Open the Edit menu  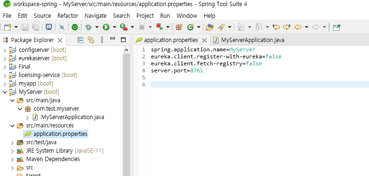(22, 16)
